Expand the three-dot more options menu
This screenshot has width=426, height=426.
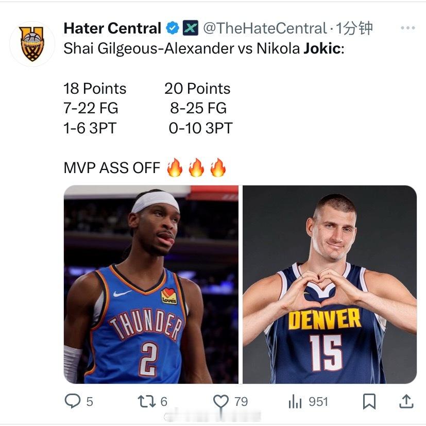click(408, 28)
